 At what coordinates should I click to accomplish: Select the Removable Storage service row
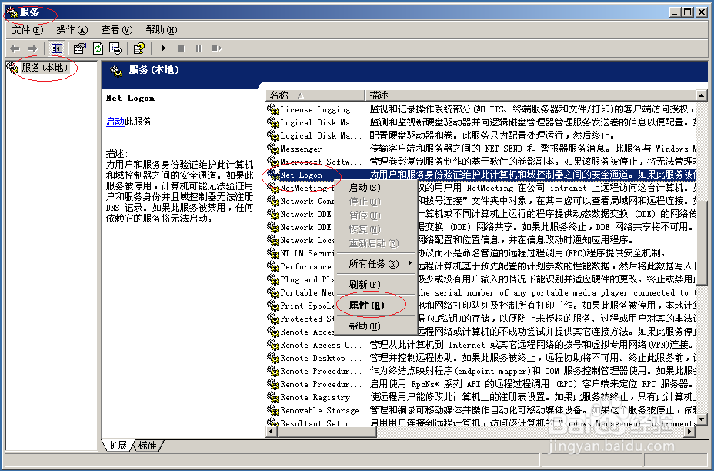pyautogui.click(x=481, y=410)
